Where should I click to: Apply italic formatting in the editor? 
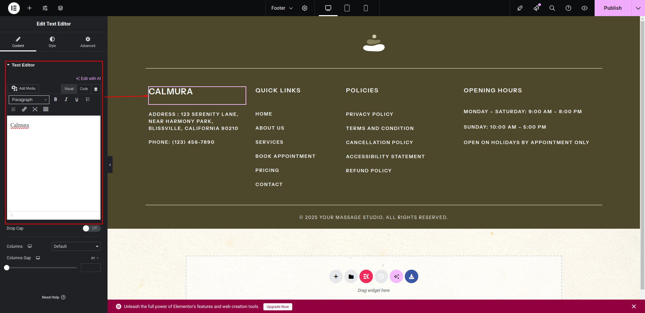(66, 99)
